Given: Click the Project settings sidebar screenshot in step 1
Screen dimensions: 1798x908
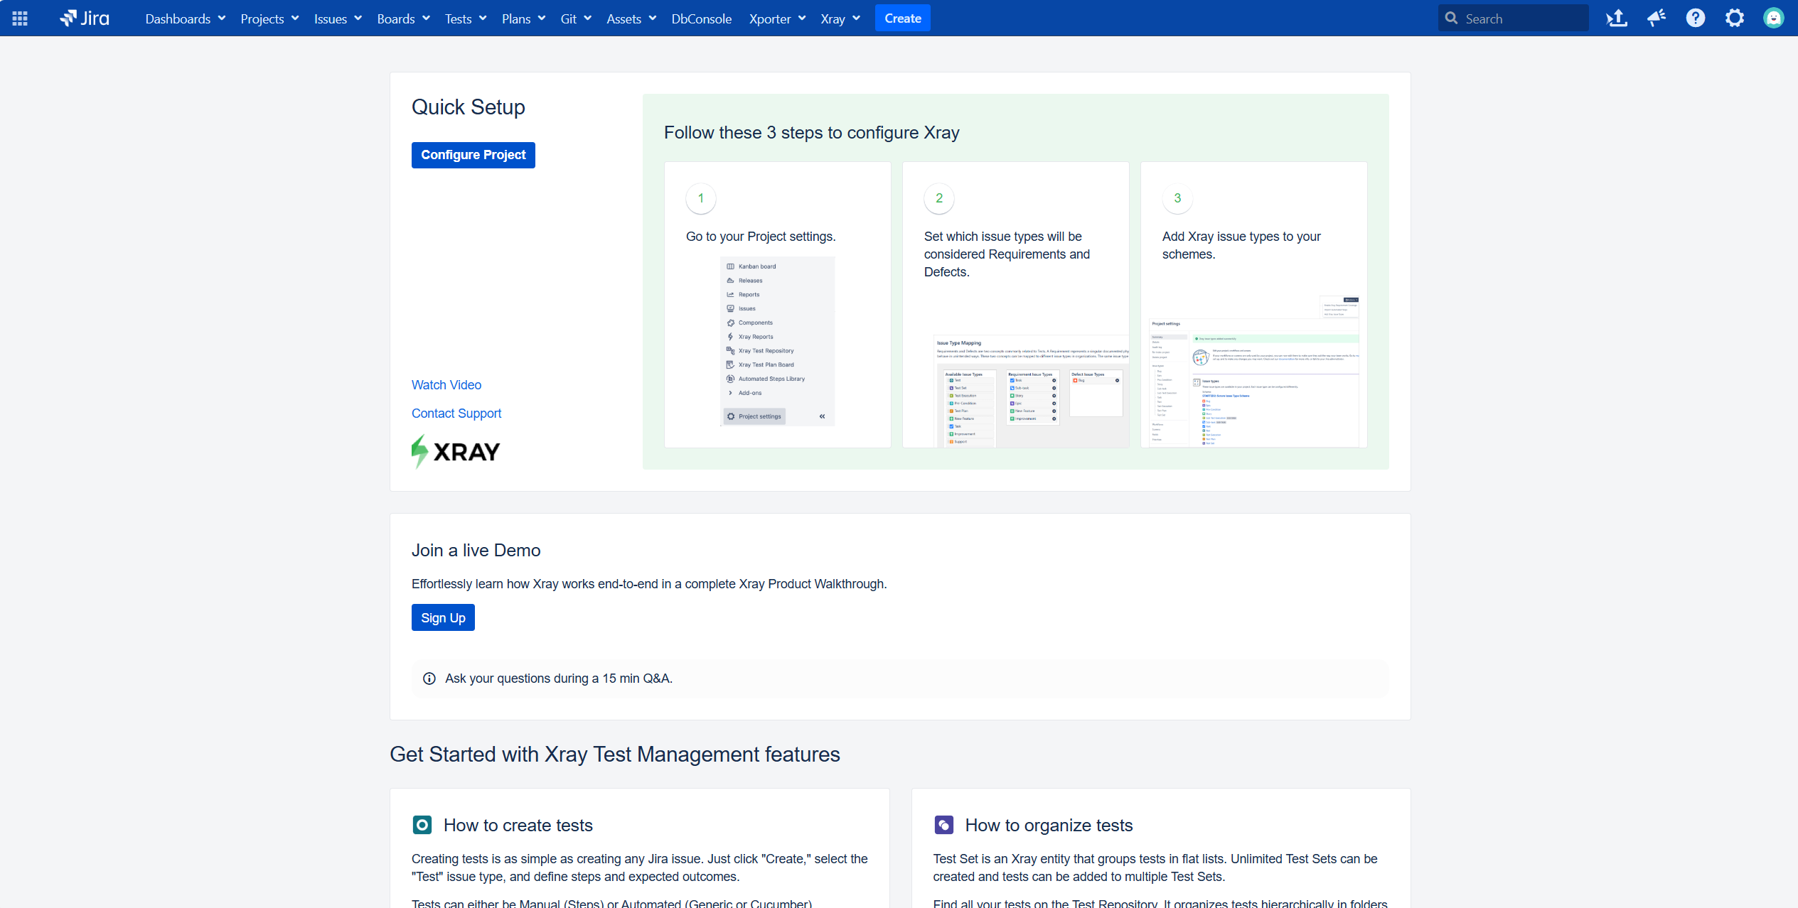Looking at the screenshot, I should [777, 341].
